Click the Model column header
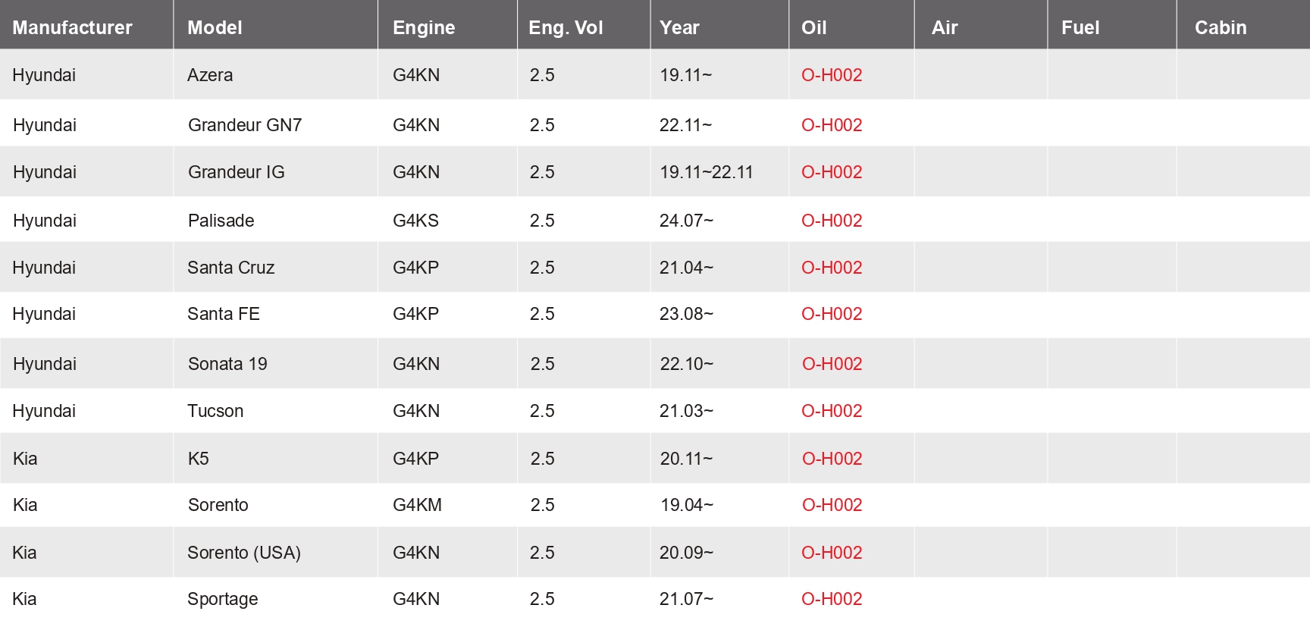This screenshot has width=1310, height=627. (215, 27)
